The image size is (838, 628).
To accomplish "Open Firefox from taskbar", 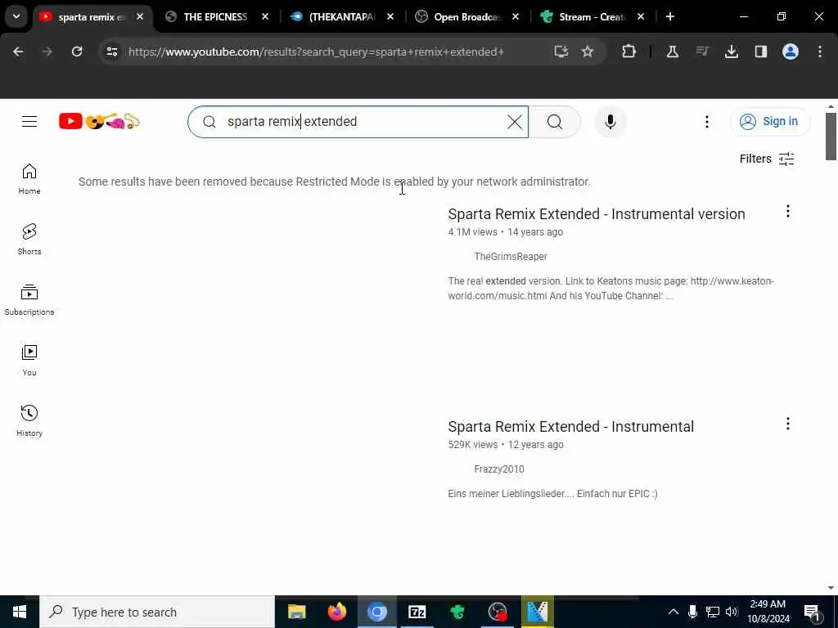I will coord(336,612).
